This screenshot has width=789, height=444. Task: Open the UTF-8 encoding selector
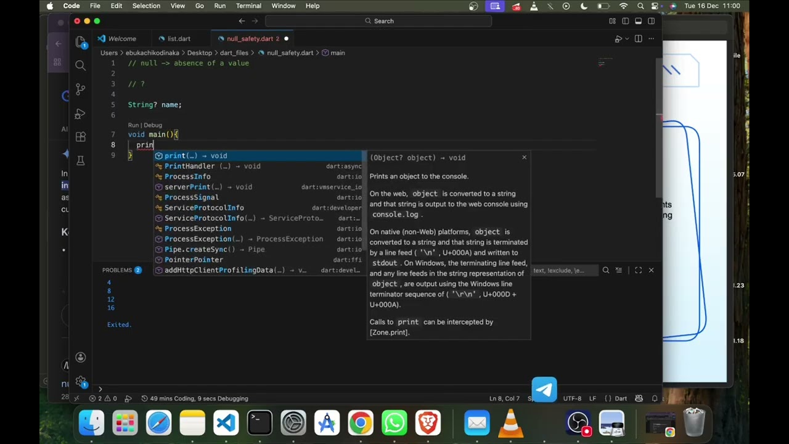(572, 398)
